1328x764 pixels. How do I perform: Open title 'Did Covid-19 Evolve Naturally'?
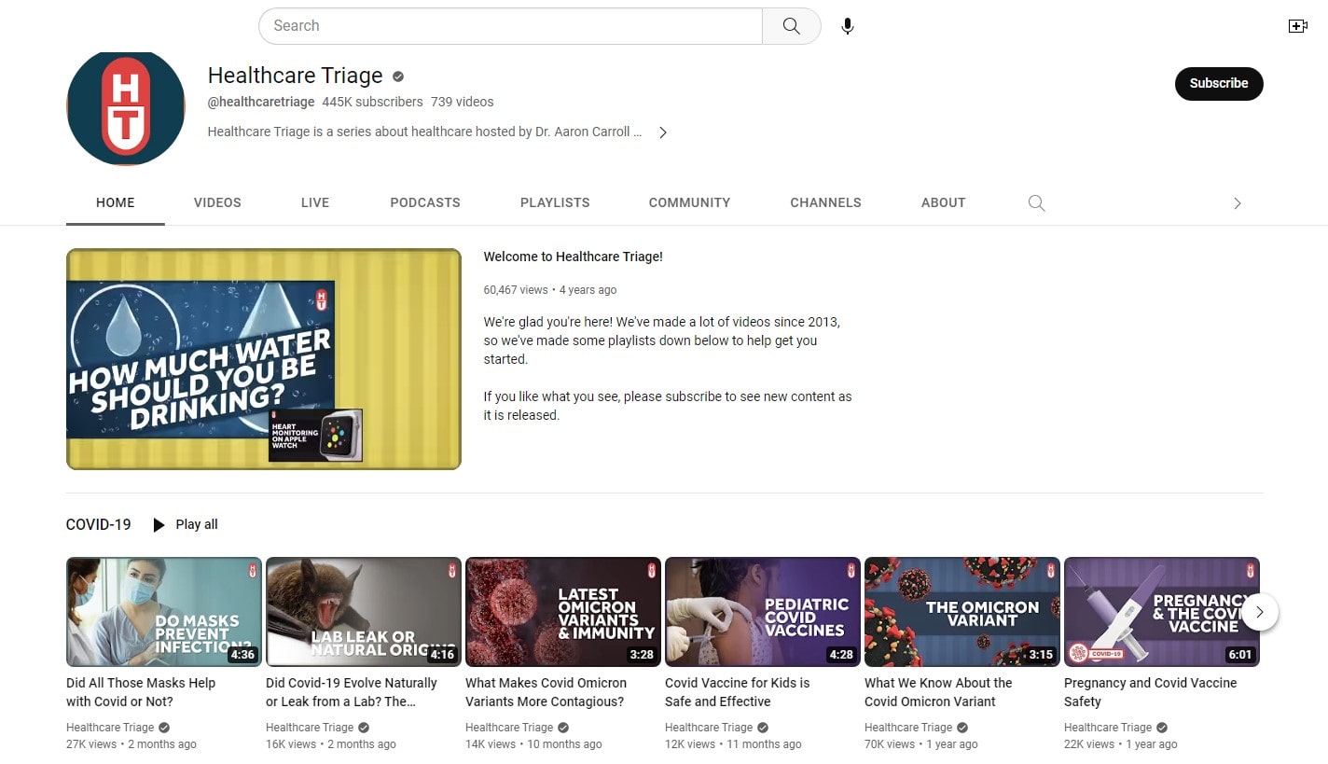(352, 692)
